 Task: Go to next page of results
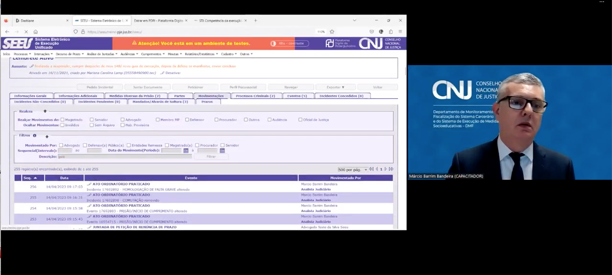tap(386, 169)
